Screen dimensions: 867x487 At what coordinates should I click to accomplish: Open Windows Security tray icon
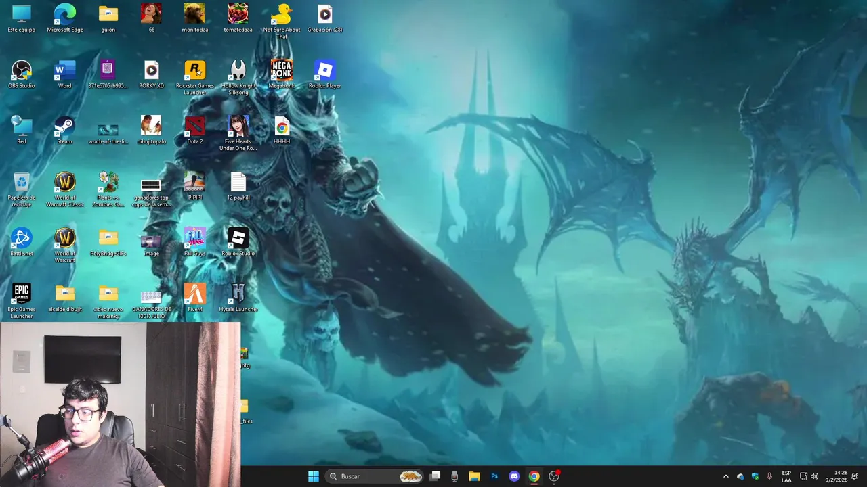click(x=755, y=476)
